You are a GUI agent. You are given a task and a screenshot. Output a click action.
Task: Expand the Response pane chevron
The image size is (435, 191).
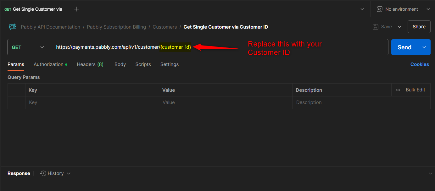430,173
